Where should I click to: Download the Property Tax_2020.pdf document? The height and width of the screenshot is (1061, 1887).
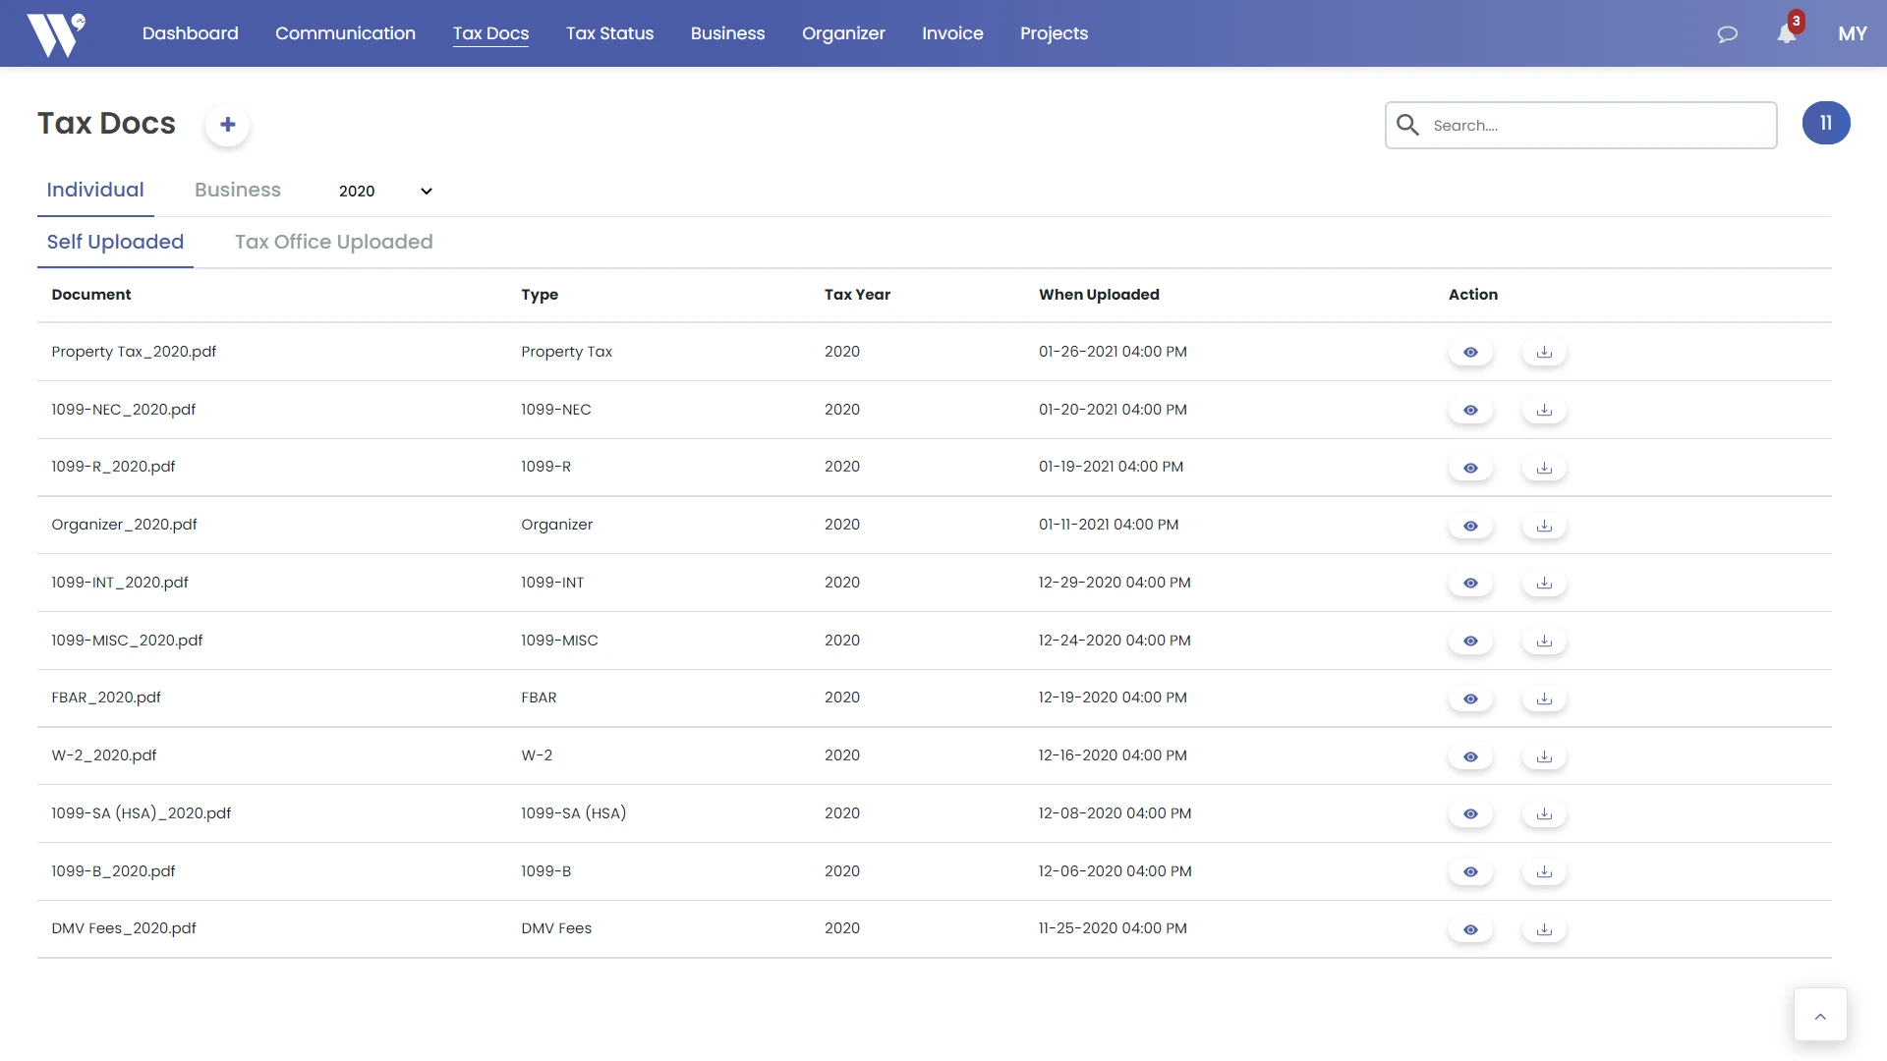(x=1543, y=352)
